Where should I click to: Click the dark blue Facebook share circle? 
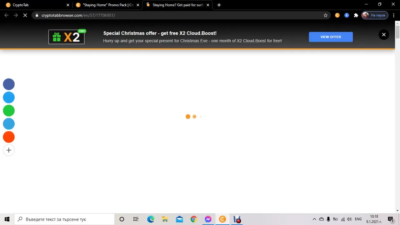point(9,84)
